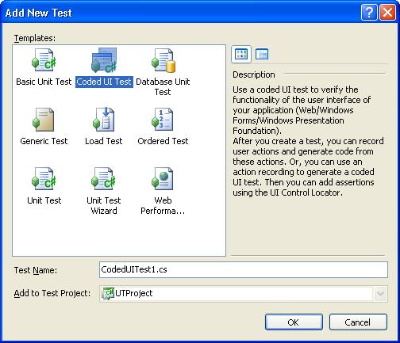The width and height of the screenshot is (400, 343).
Task: Close the Add New Test dialog
Action: (387, 12)
